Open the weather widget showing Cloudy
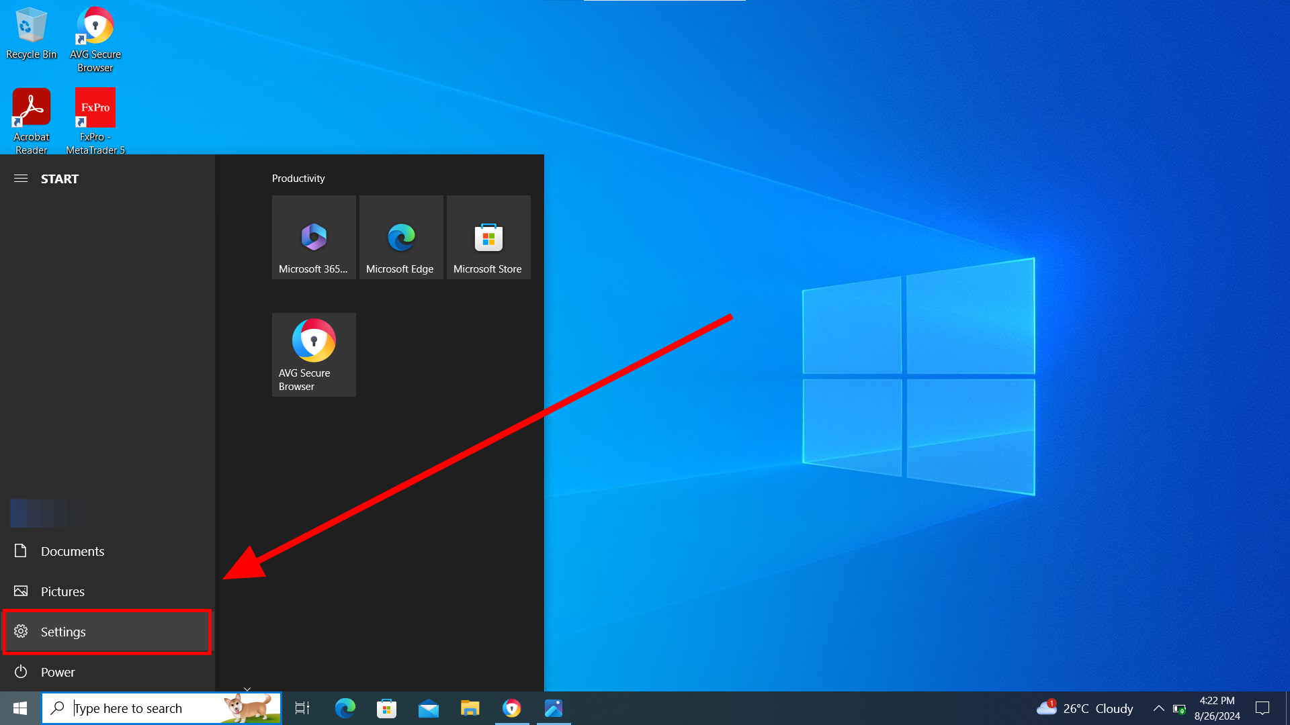 [1085, 708]
